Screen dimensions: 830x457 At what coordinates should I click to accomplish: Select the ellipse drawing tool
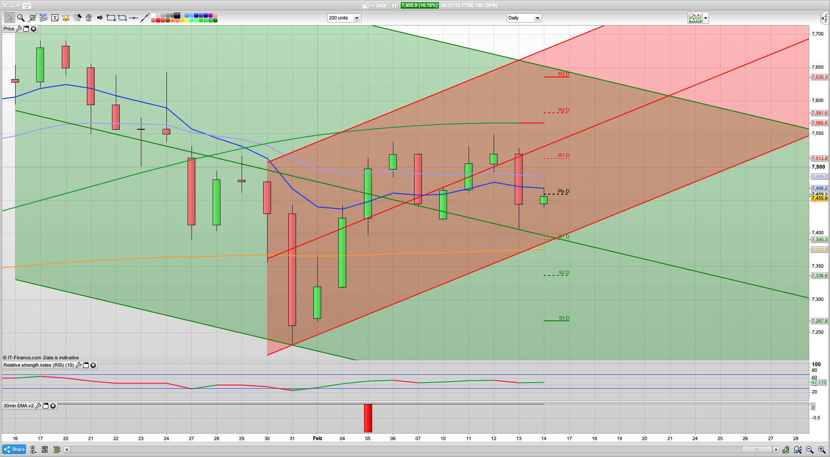[x=122, y=18]
